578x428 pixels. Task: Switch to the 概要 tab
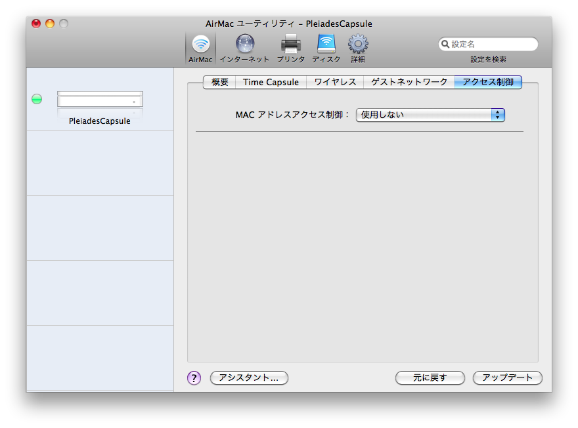pyautogui.click(x=219, y=82)
